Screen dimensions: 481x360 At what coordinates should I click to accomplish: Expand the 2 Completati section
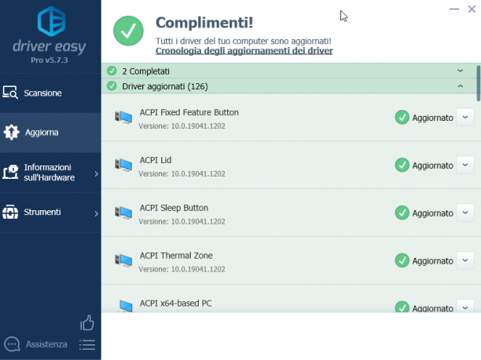460,71
